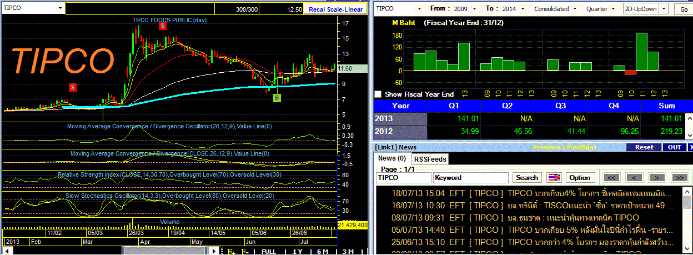Click the news Search button
This screenshot has height=255, width=693.
(527, 178)
